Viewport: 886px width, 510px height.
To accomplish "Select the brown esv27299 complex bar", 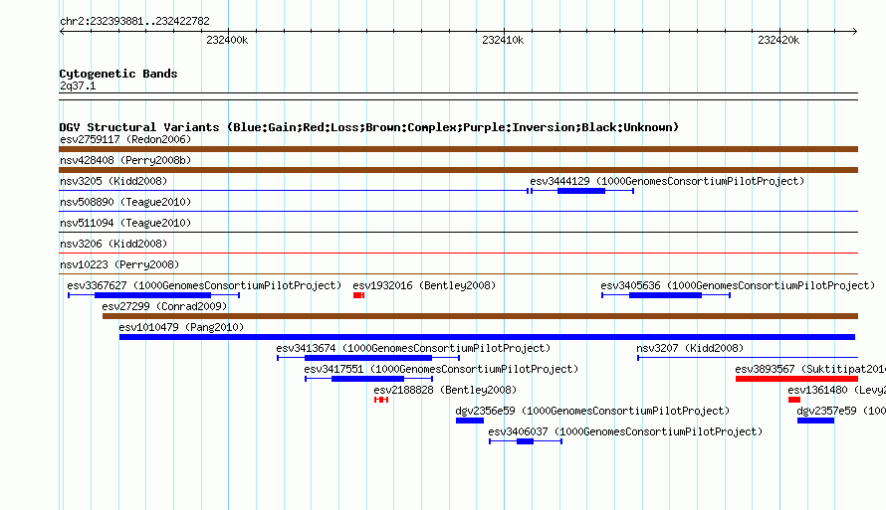I will (480, 316).
